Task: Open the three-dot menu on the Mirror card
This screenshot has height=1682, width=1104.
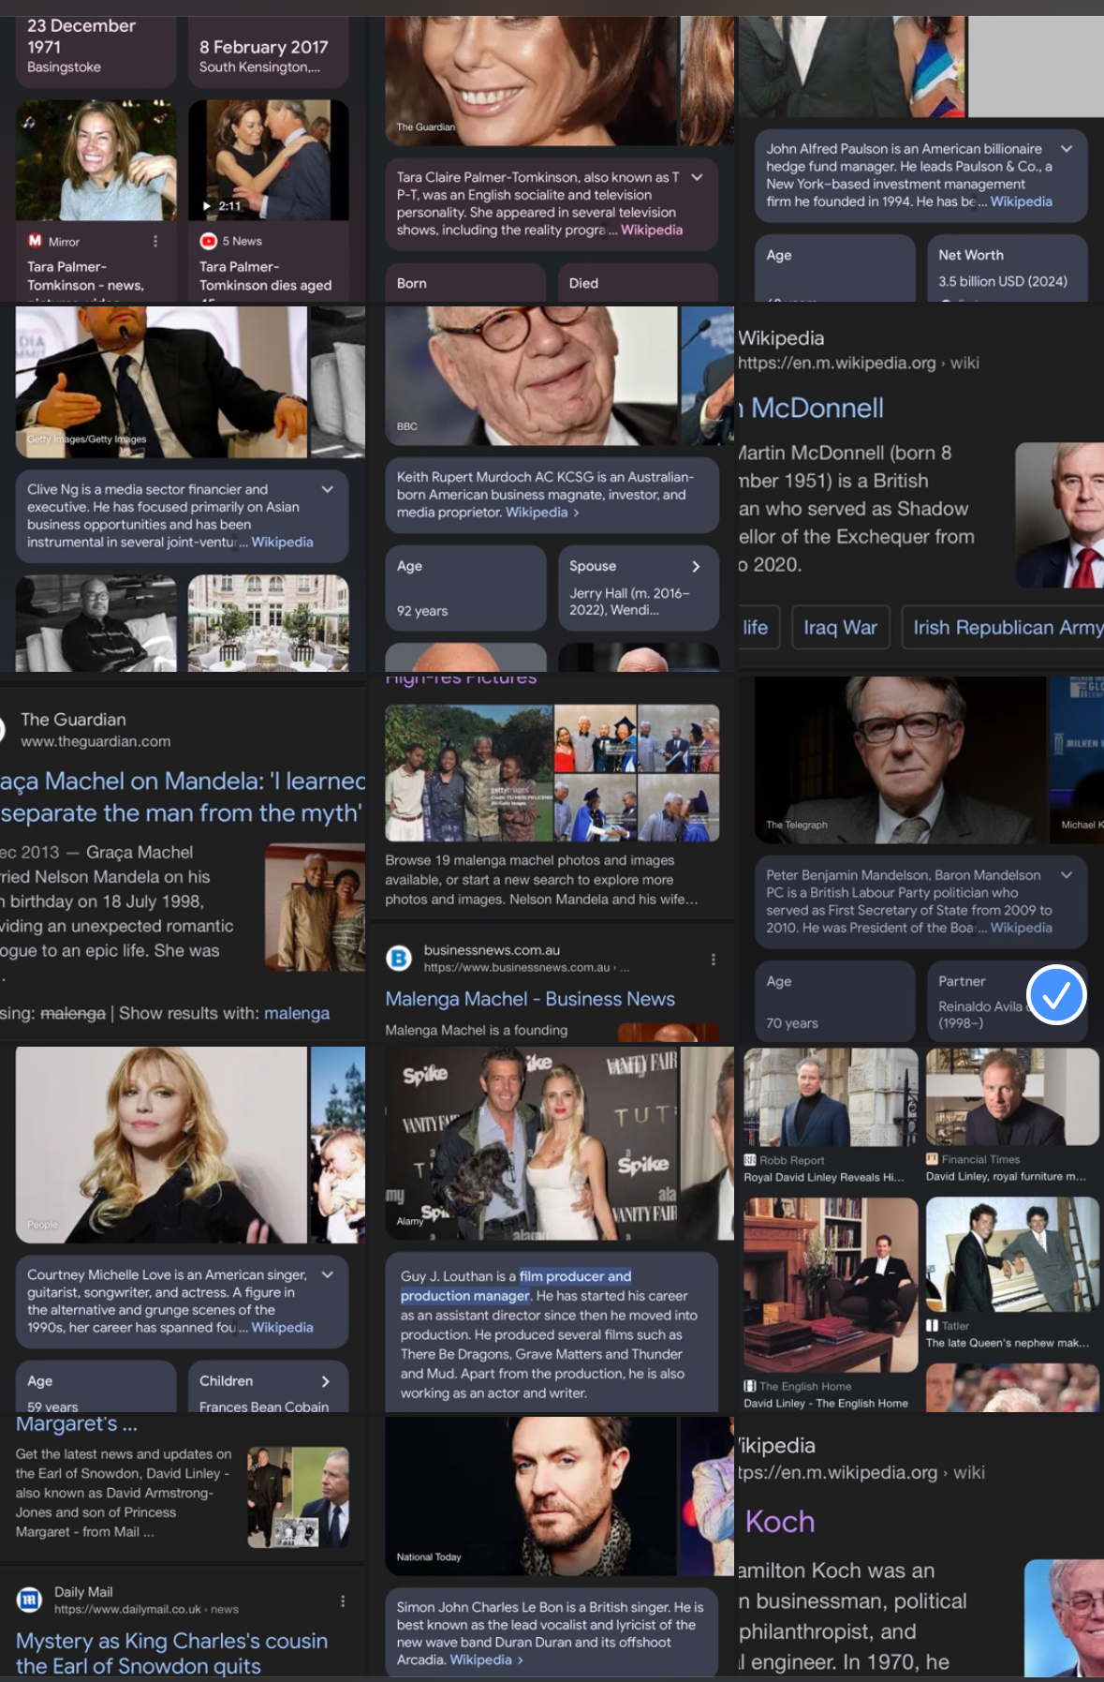Action: point(155,242)
